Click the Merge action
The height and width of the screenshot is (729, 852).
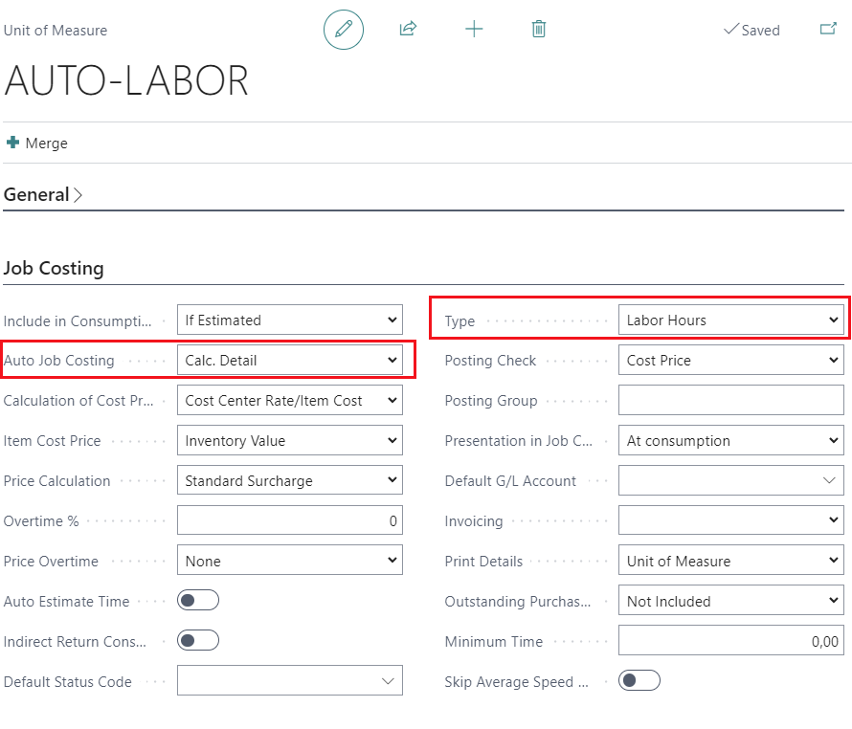[x=37, y=143]
